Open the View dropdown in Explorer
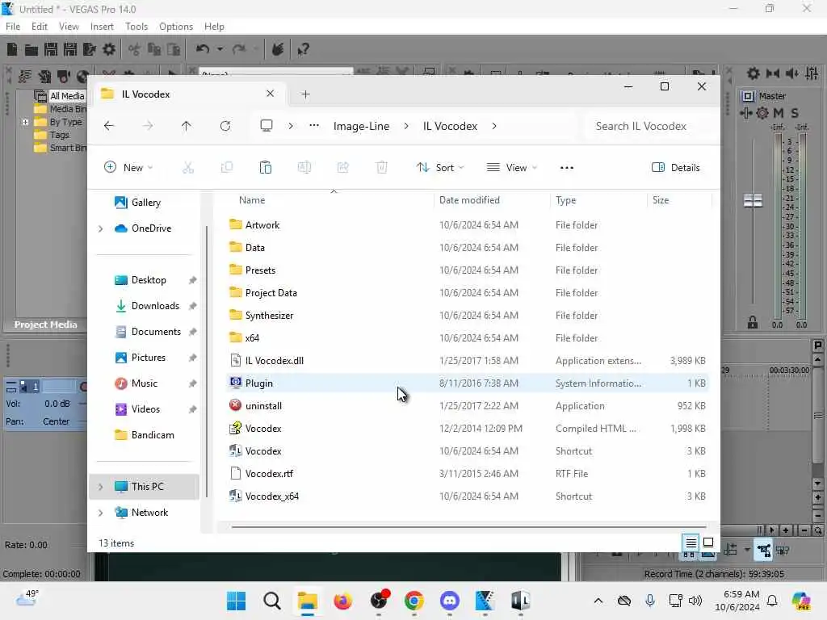827x620 pixels. point(511,168)
